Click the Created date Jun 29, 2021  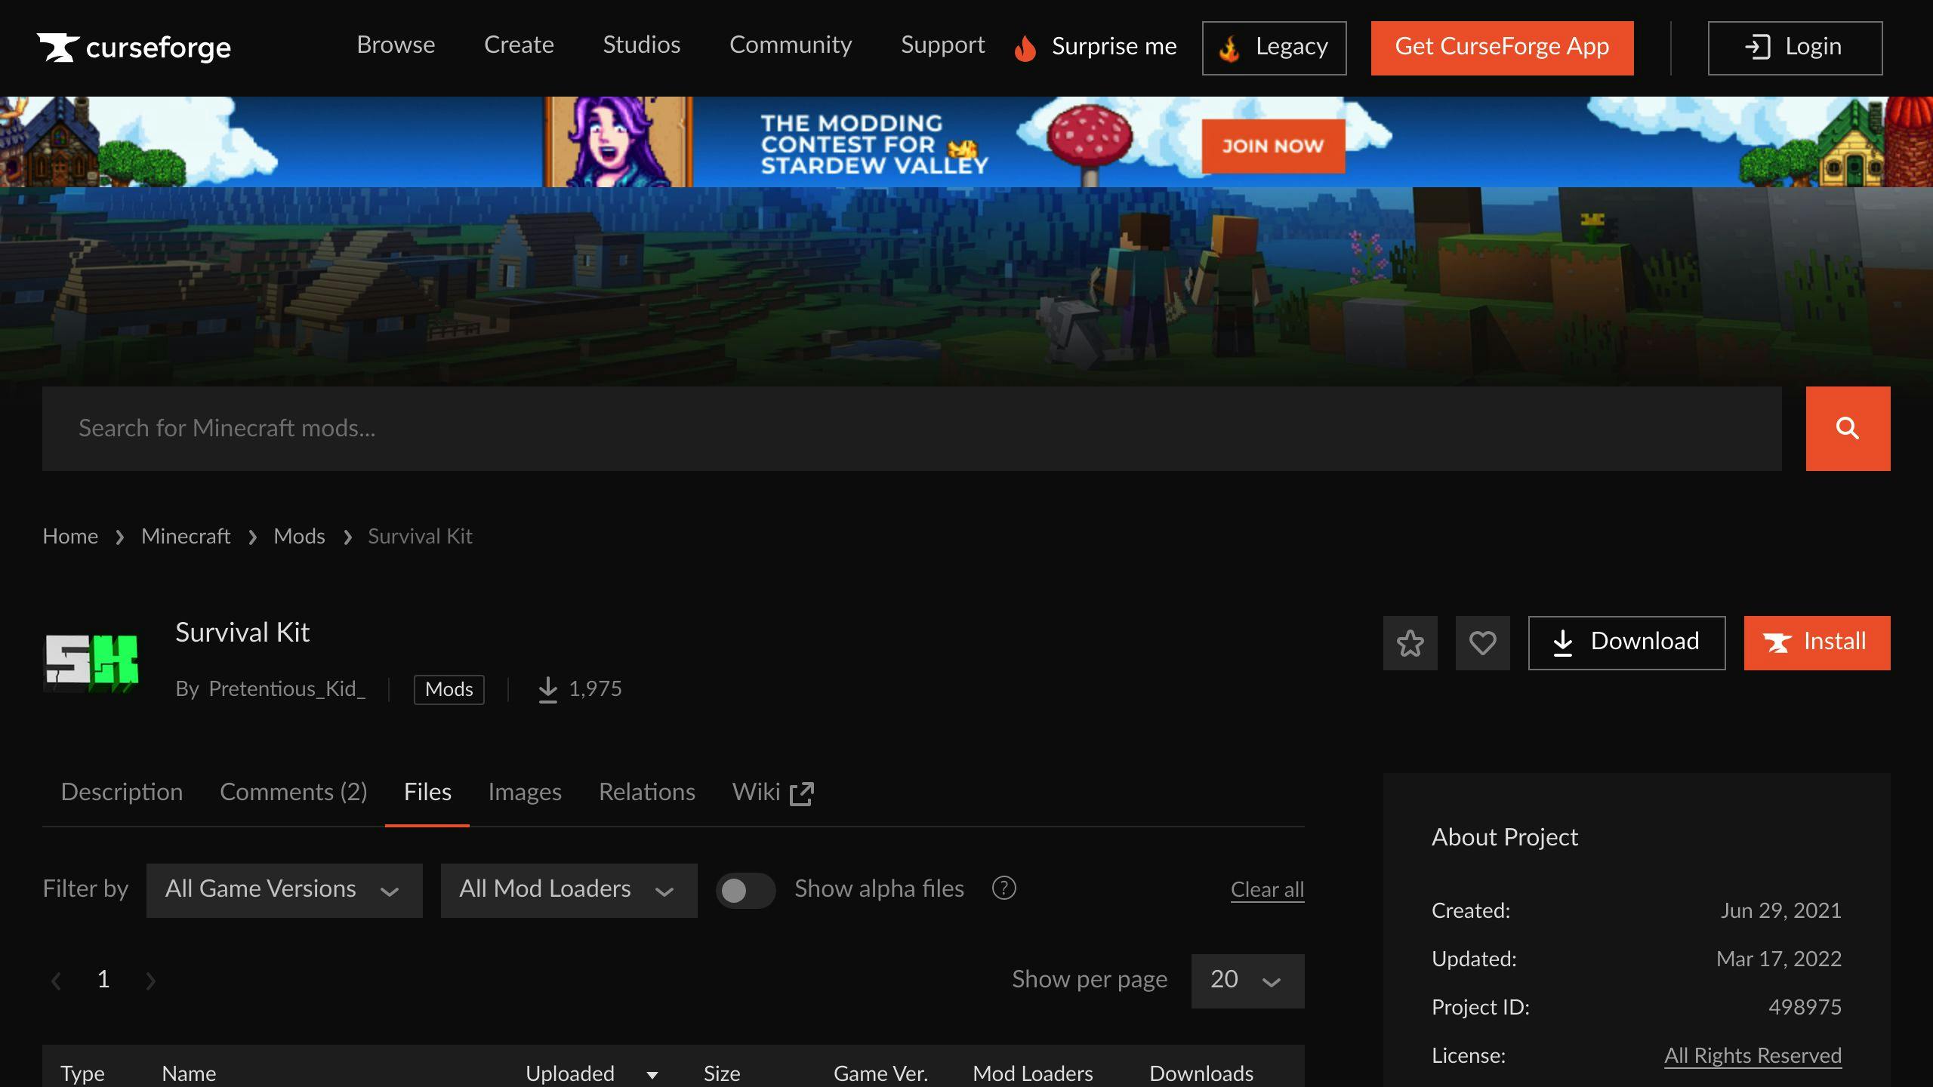tap(1780, 911)
